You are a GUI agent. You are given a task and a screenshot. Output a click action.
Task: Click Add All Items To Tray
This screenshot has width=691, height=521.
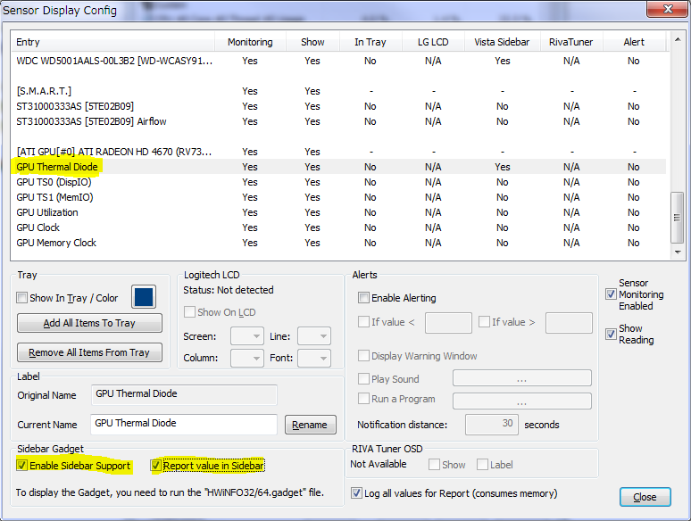(x=89, y=323)
